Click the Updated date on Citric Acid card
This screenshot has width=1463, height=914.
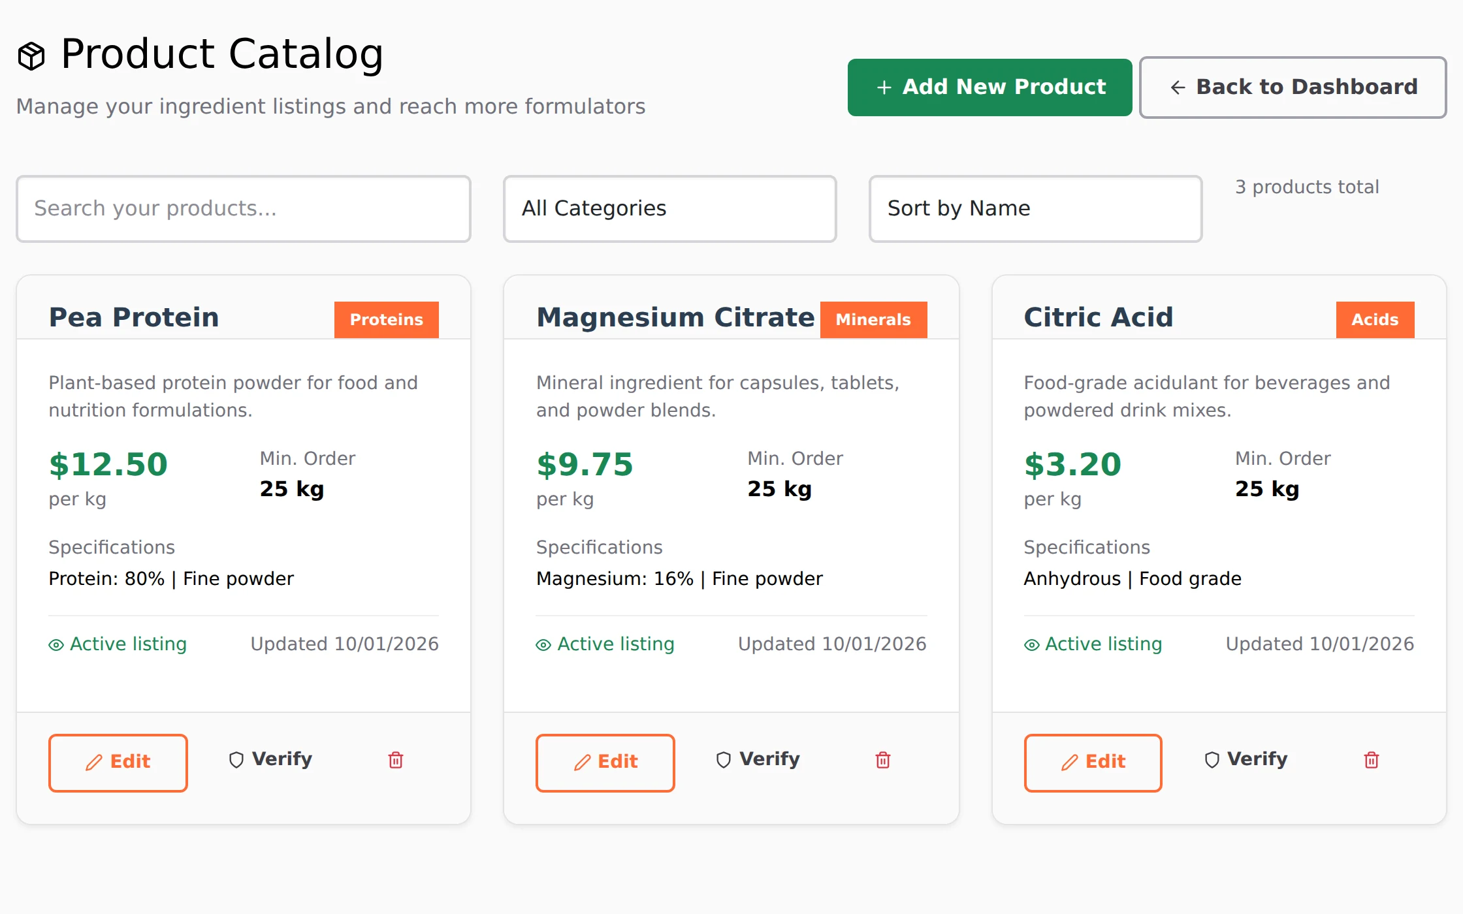point(1320,644)
